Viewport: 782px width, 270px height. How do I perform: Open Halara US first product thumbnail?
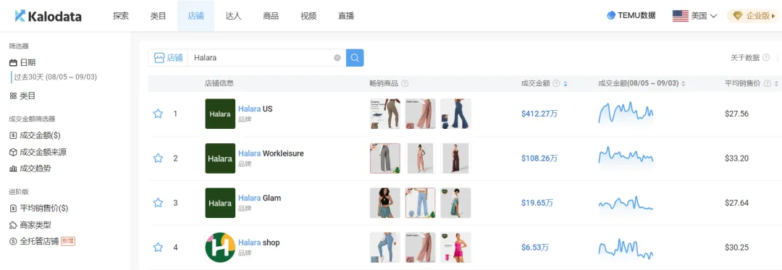click(x=385, y=114)
